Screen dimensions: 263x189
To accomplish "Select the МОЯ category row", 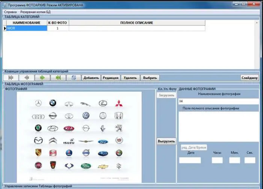I will pos(27,28).
